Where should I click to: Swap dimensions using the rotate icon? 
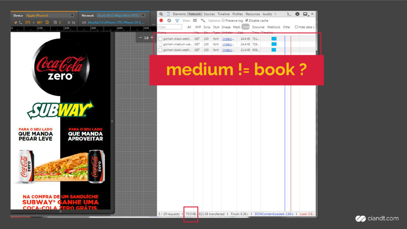click(47, 22)
